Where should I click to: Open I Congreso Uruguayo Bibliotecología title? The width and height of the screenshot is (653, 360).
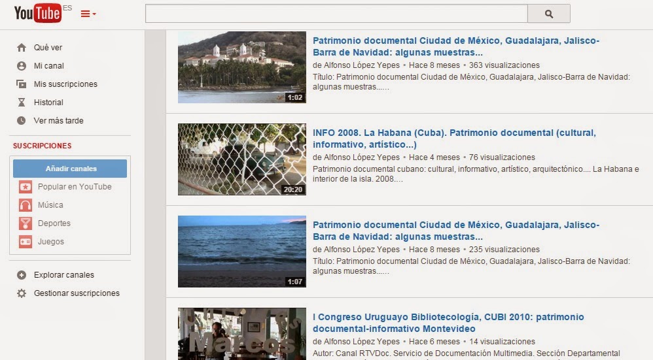coord(448,323)
